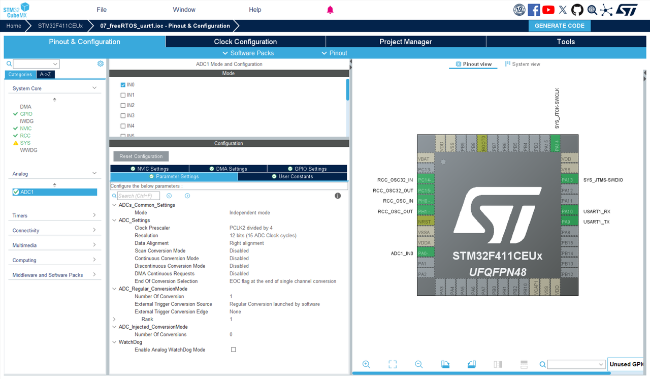
Task: Click the GENERATE CODE button
Action: [x=560, y=25]
